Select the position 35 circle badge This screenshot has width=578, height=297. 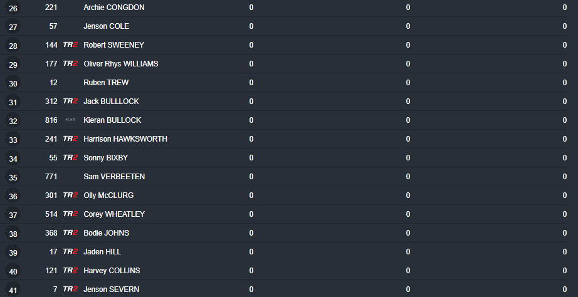[x=13, y=177]
